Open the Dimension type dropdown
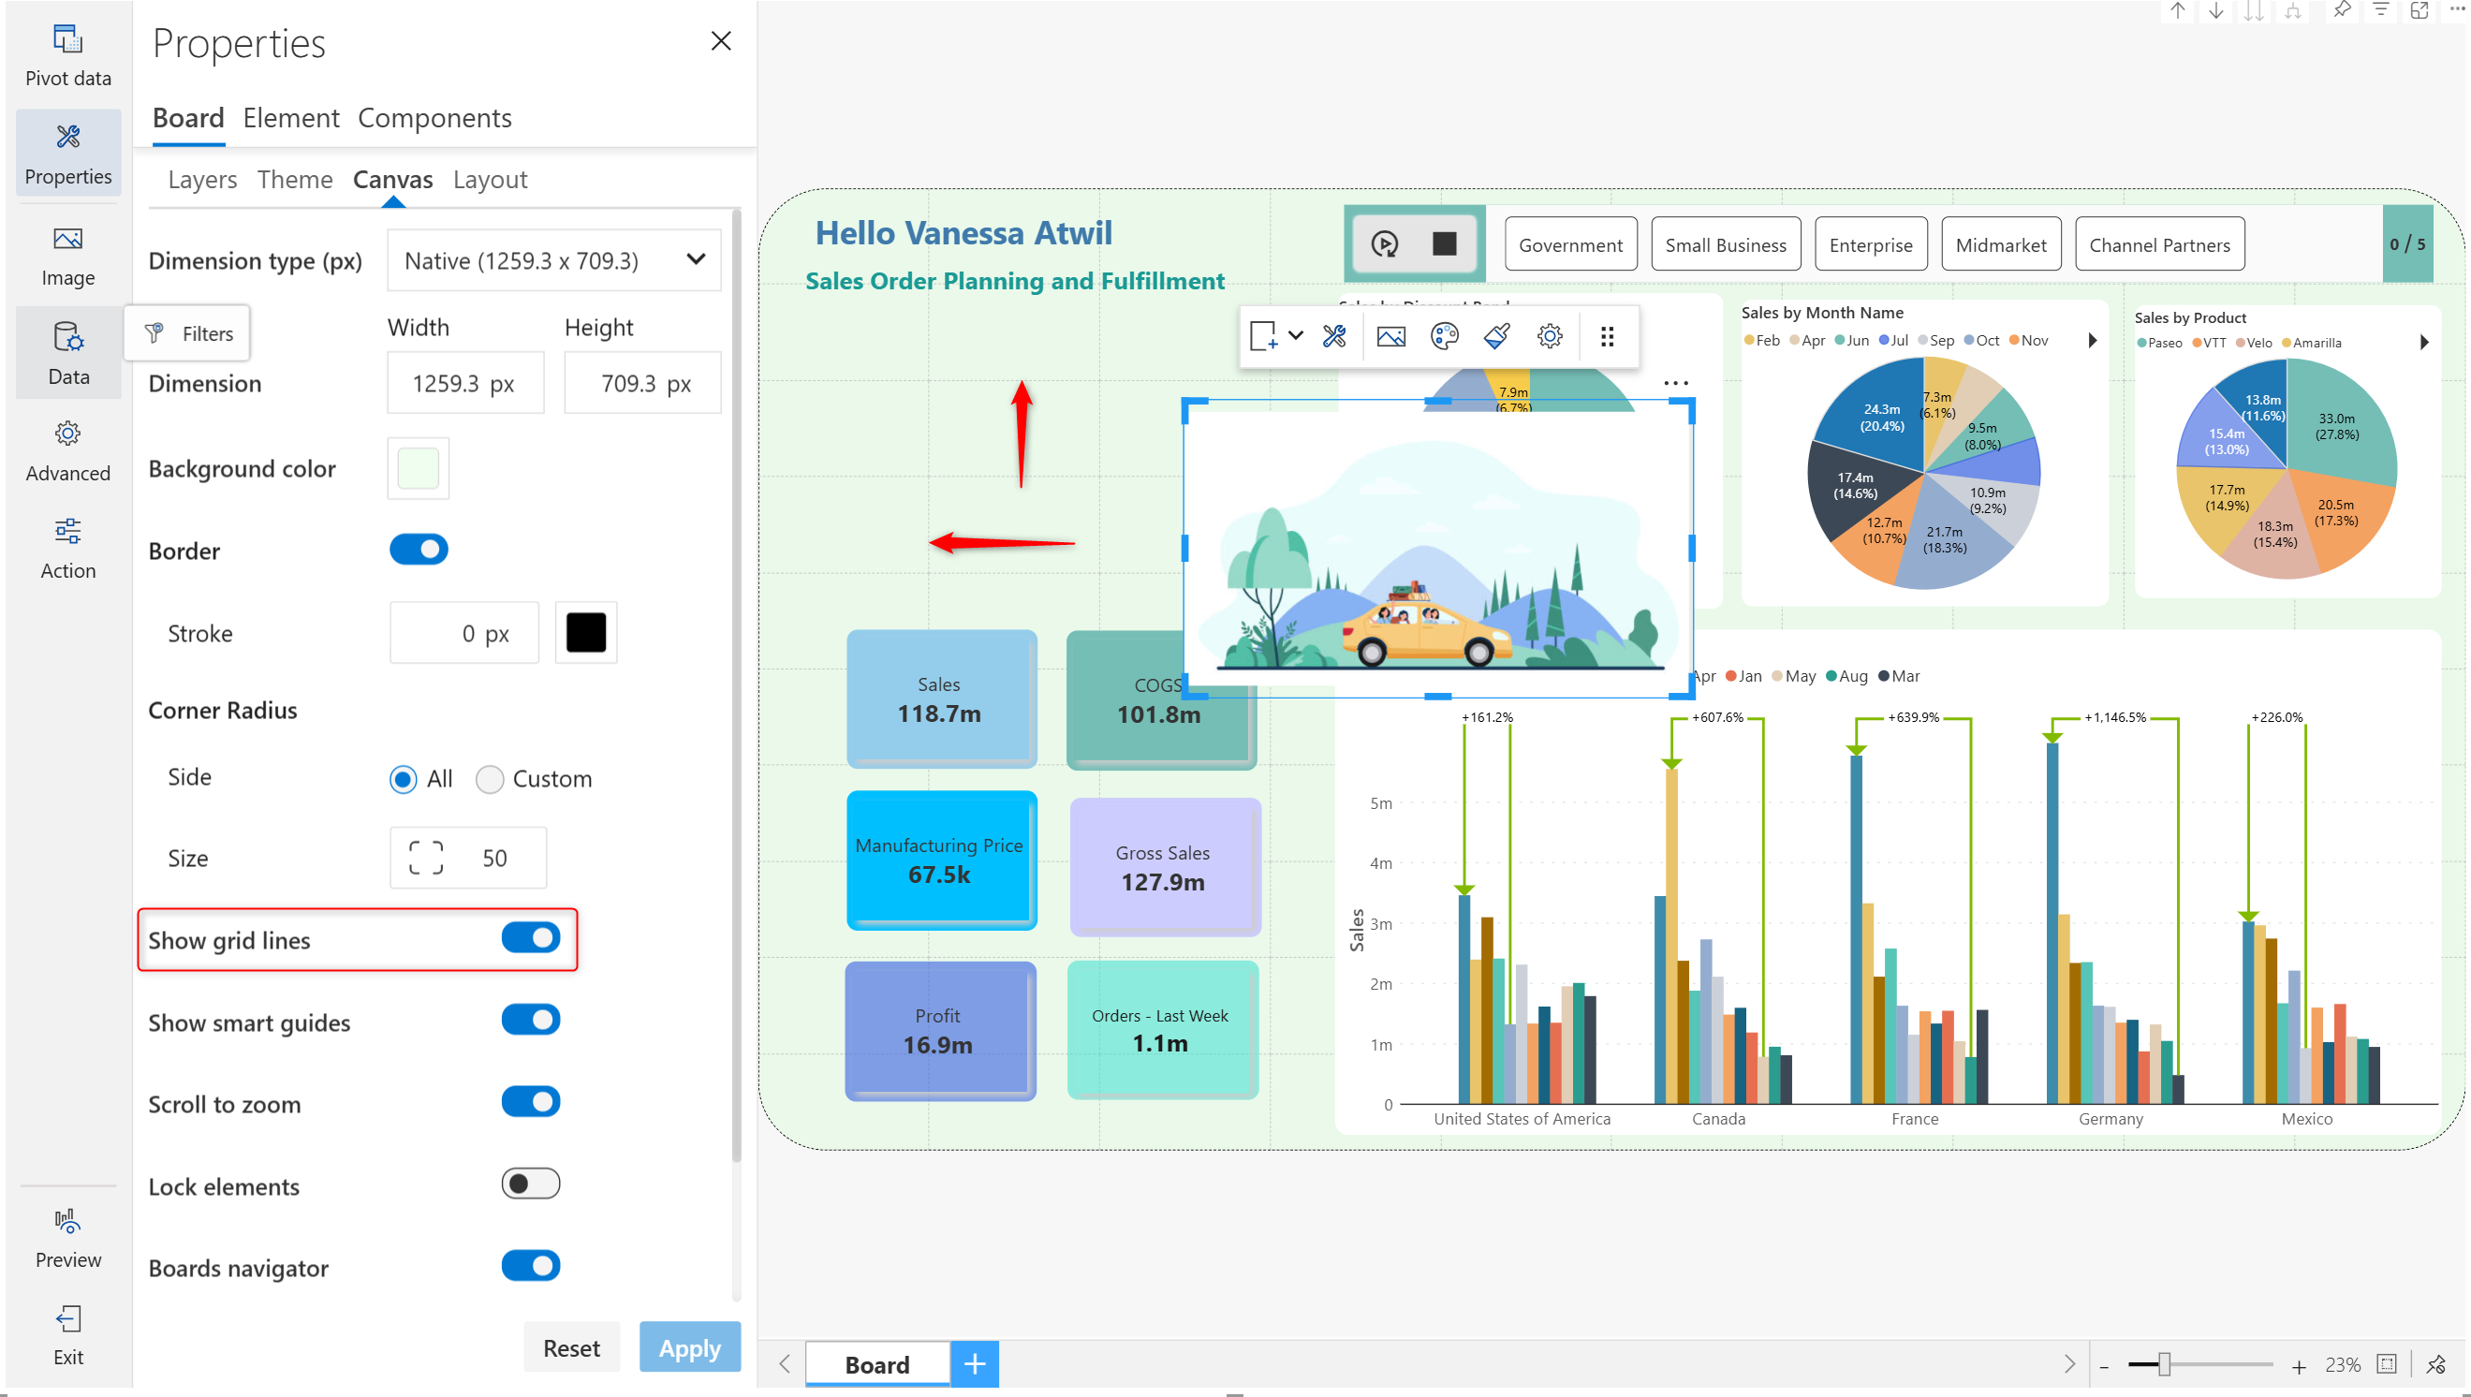 point(553,260)
